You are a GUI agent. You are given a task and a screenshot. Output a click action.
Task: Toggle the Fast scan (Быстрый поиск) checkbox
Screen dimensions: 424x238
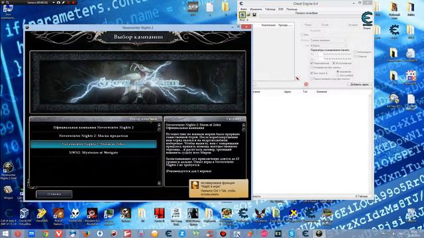311,73
